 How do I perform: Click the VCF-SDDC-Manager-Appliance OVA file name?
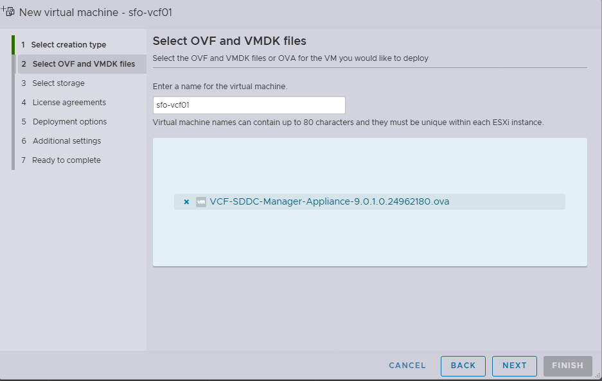(x=329, y=201)
